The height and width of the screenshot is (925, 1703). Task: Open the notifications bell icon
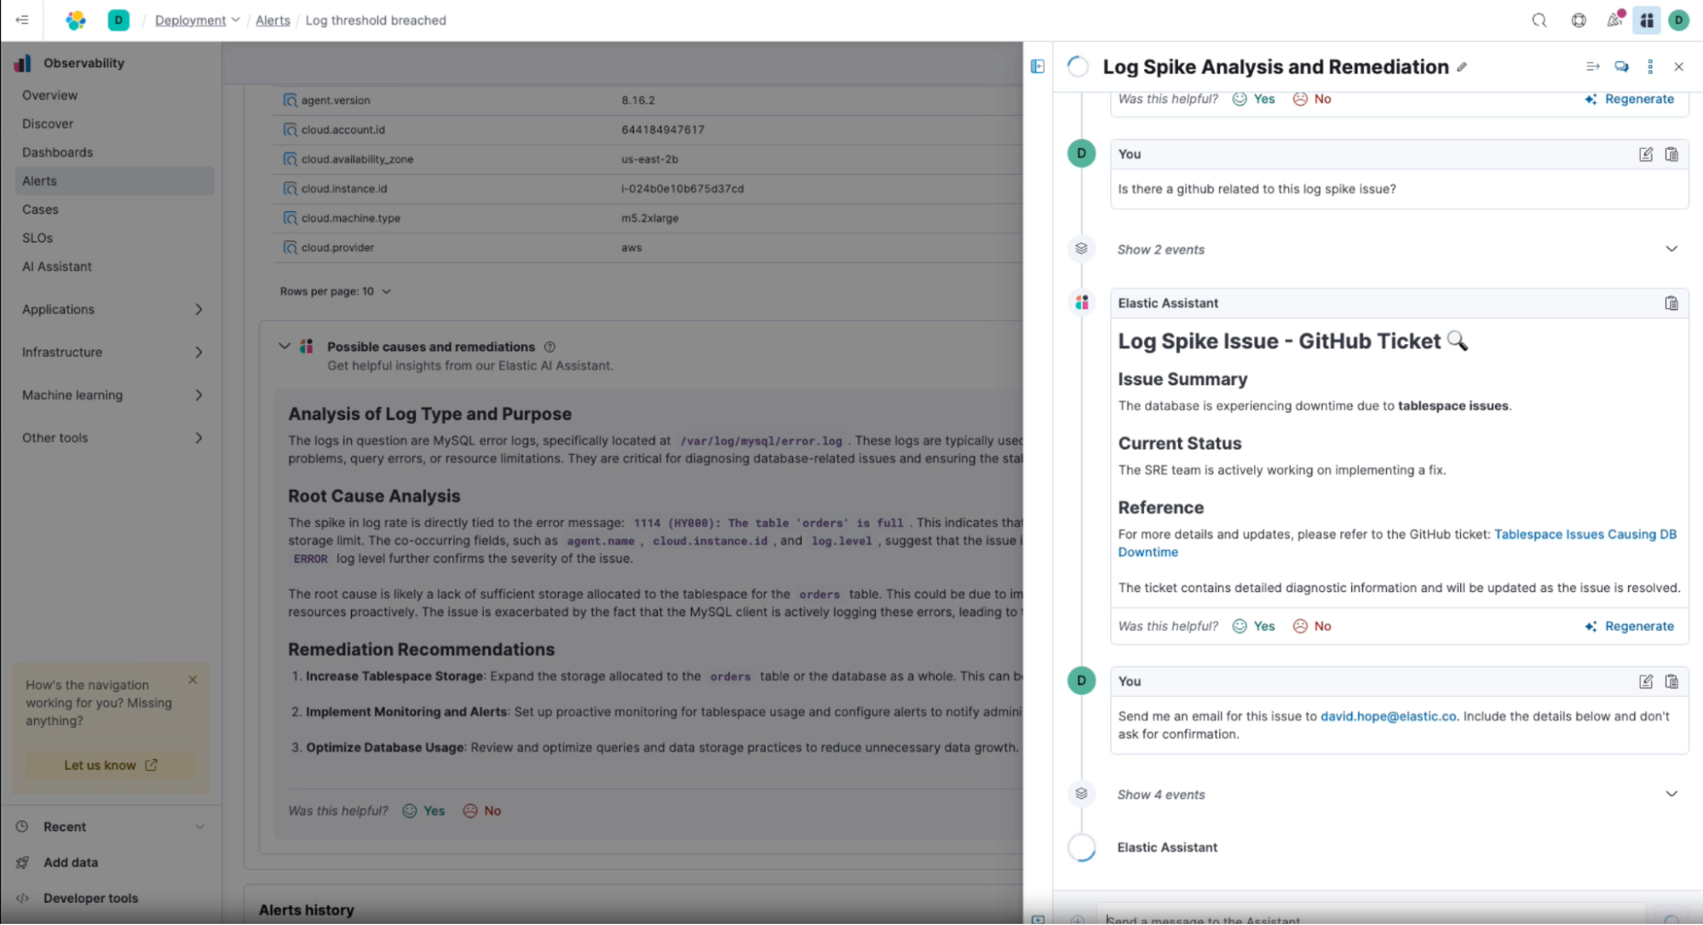pyautogui.click(x=1614, y=20)
